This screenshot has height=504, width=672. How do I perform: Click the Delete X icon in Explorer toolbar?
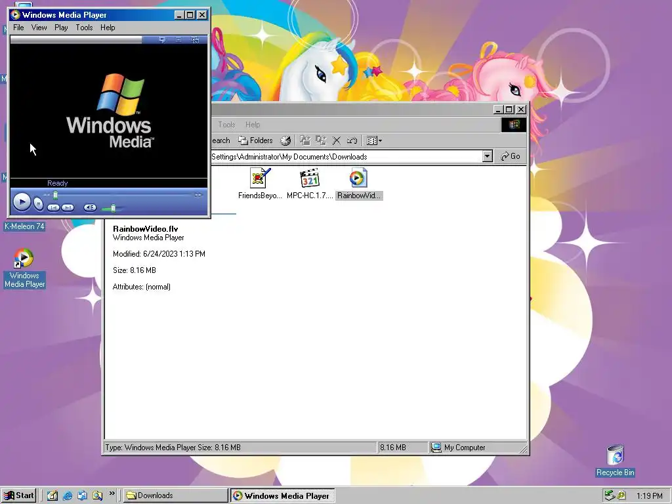click(337, 140)
